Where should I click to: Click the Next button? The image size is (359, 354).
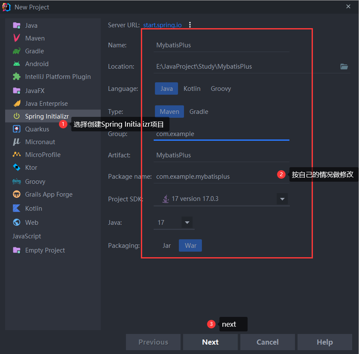210,342
